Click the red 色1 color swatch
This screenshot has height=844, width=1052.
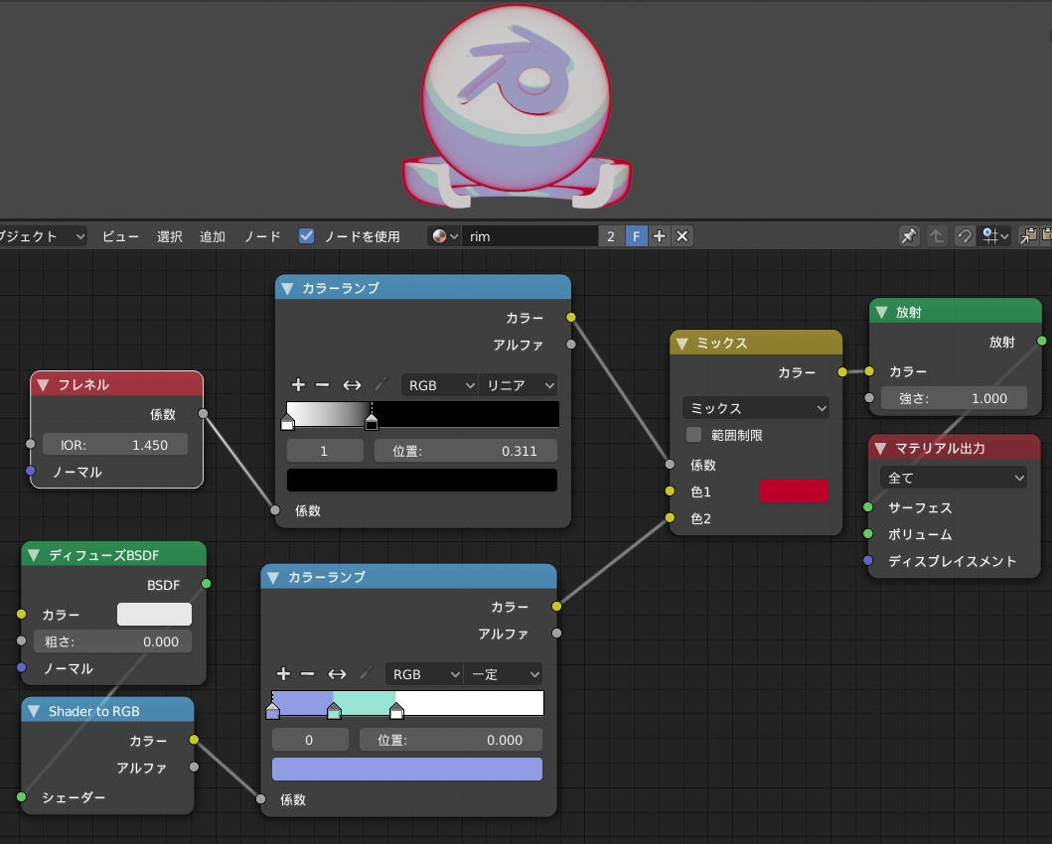coord(795,491)
